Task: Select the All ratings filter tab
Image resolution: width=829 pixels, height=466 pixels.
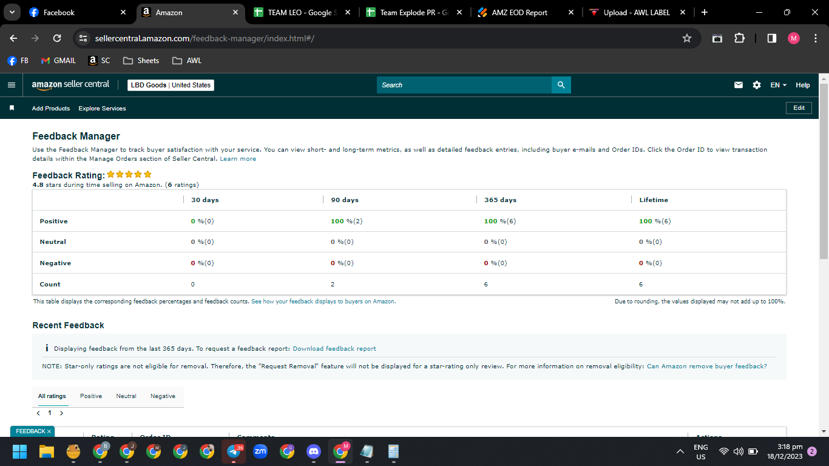Action: pos(52,396)
